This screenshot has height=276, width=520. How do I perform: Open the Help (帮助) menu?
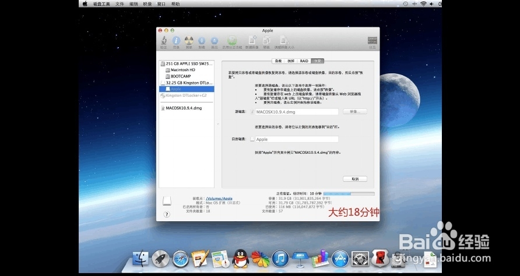coord(175,4)
